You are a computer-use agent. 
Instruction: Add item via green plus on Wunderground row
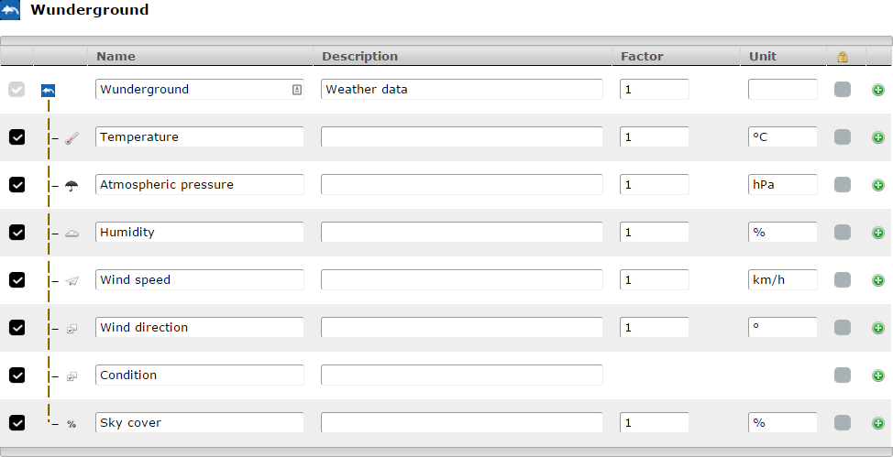point(878,90)
